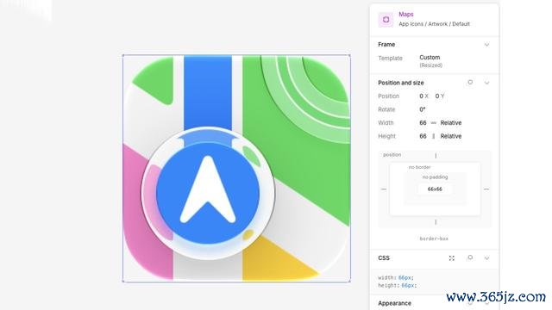The image size is (552, 310).
Task: Collapse the CSS section chevron
Action: [486, 258]
